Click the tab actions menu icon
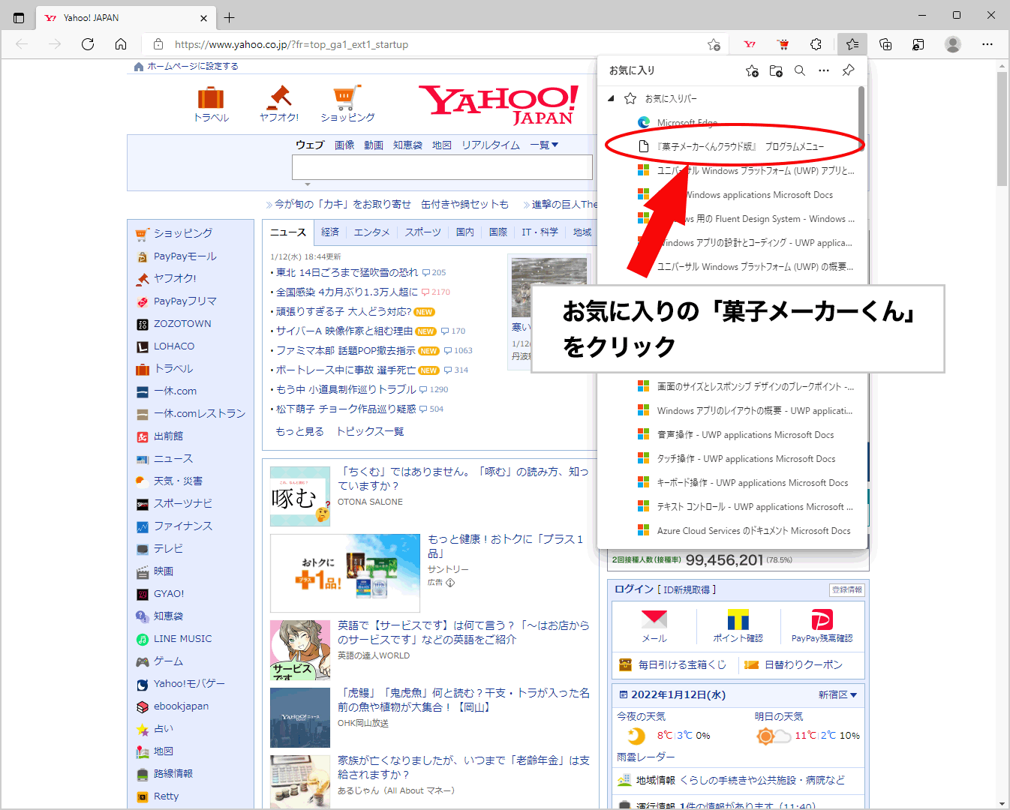 pos(19,17)
